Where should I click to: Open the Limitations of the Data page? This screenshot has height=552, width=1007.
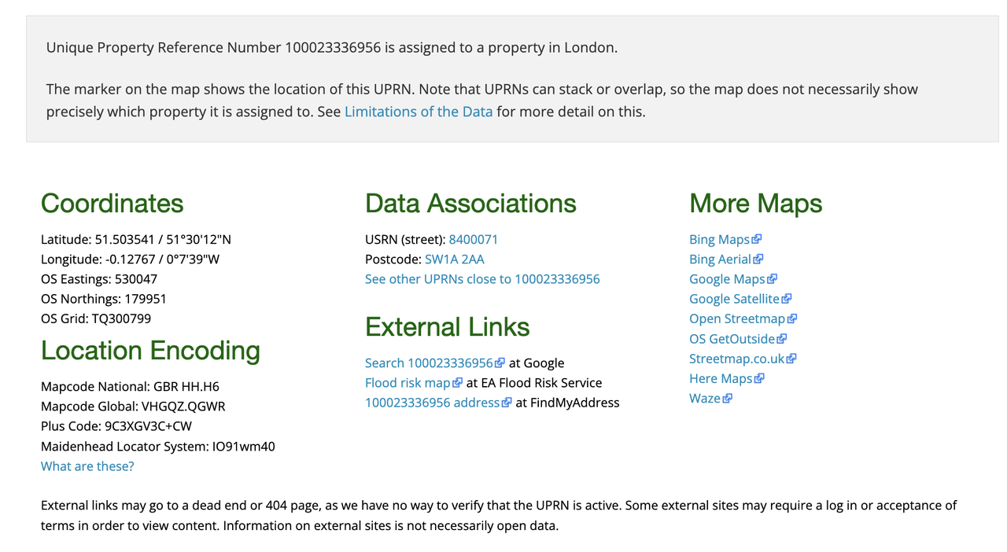click(419, 112)
